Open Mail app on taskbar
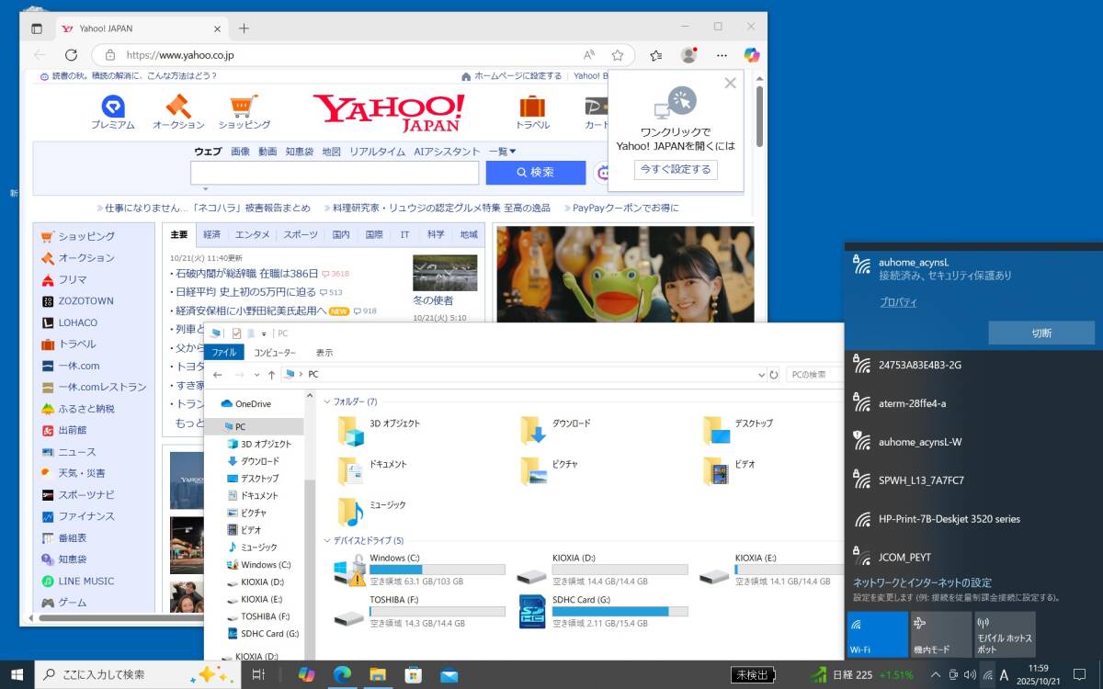 point(449,674)
